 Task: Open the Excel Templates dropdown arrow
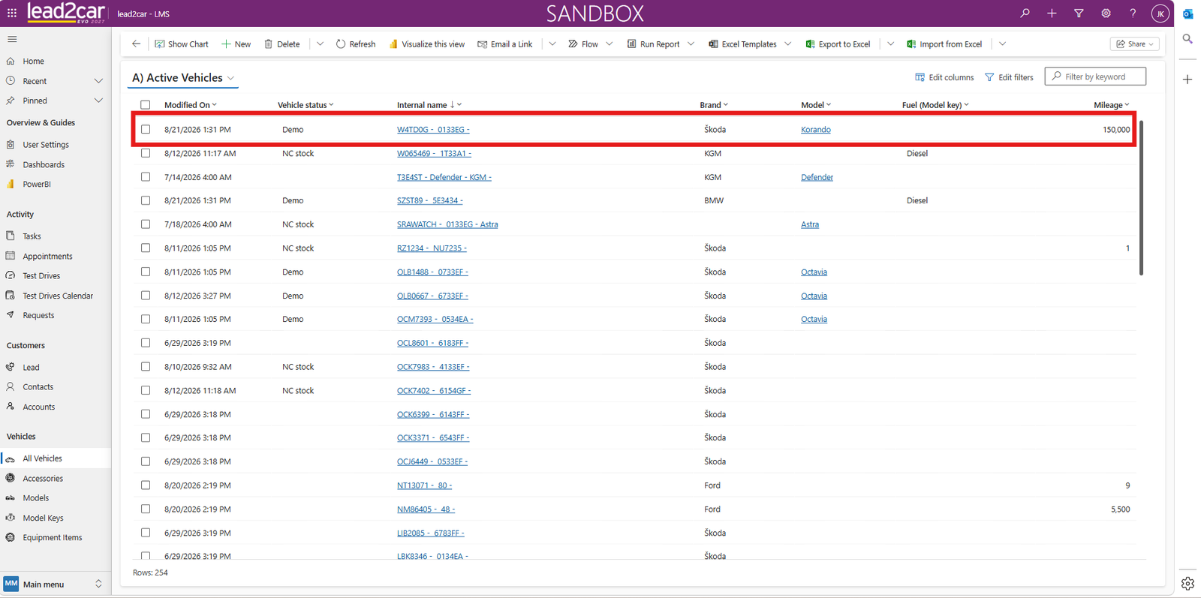click(x=787, y=44)
